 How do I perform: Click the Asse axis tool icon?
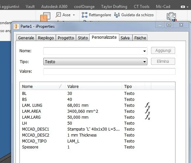(x=58, y=15)
